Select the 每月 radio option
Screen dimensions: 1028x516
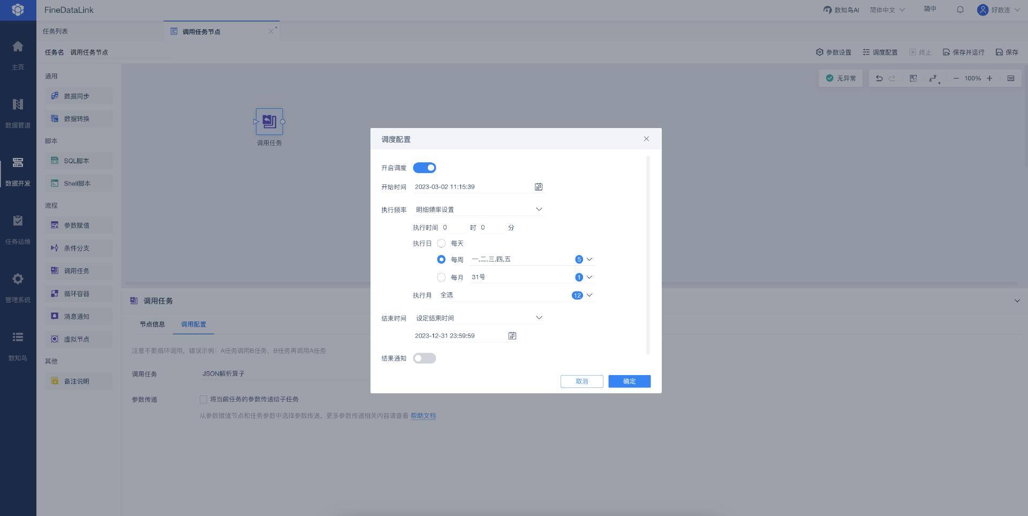[441, 278]
